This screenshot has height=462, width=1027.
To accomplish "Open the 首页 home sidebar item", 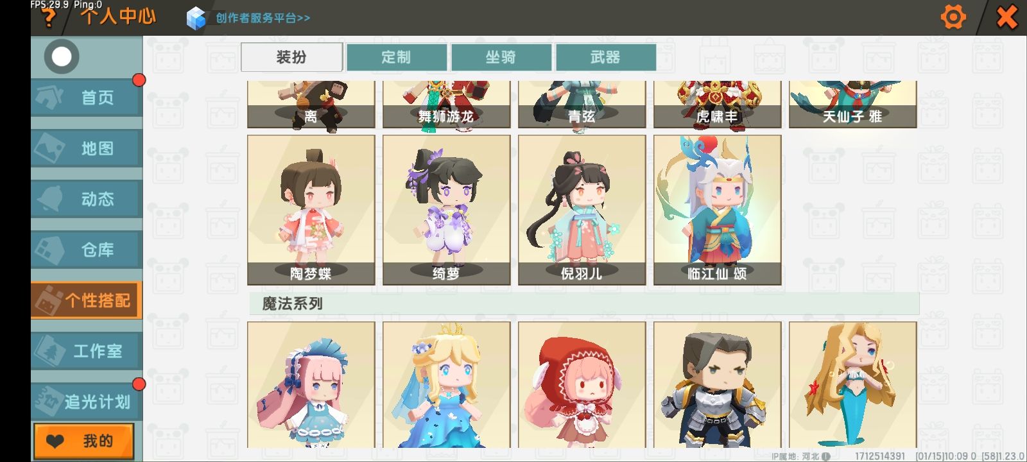I will [x=87, y=97].
